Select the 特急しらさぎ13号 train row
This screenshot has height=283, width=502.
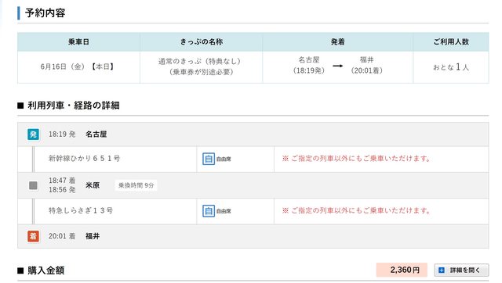[253, 211]
